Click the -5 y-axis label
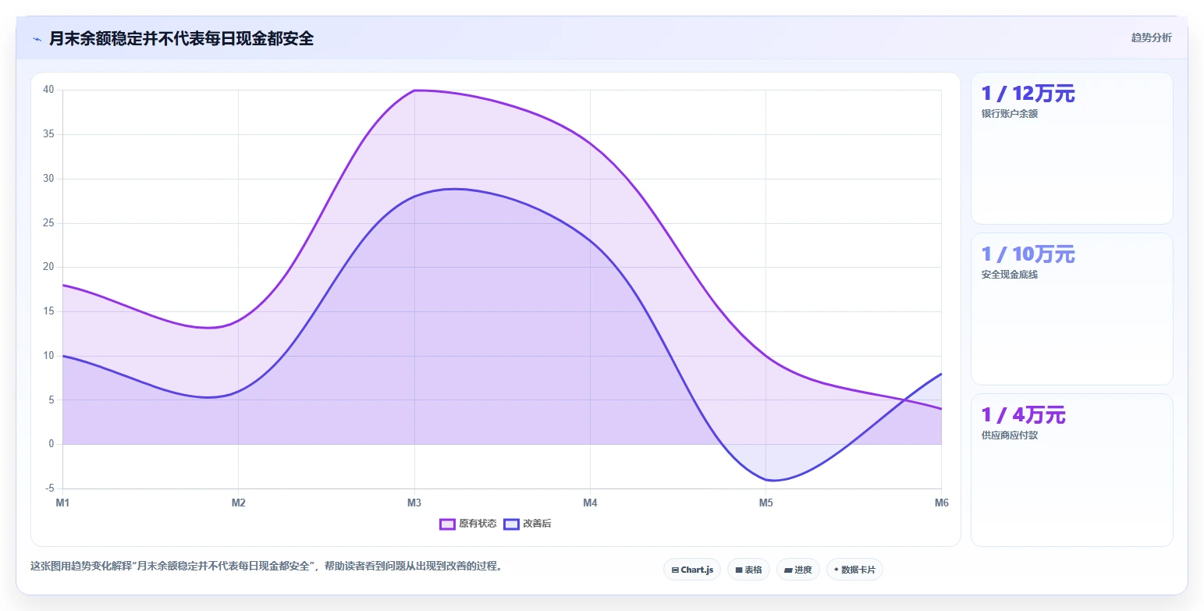Screen dimensions: 1204x611 tap(50, 488)
